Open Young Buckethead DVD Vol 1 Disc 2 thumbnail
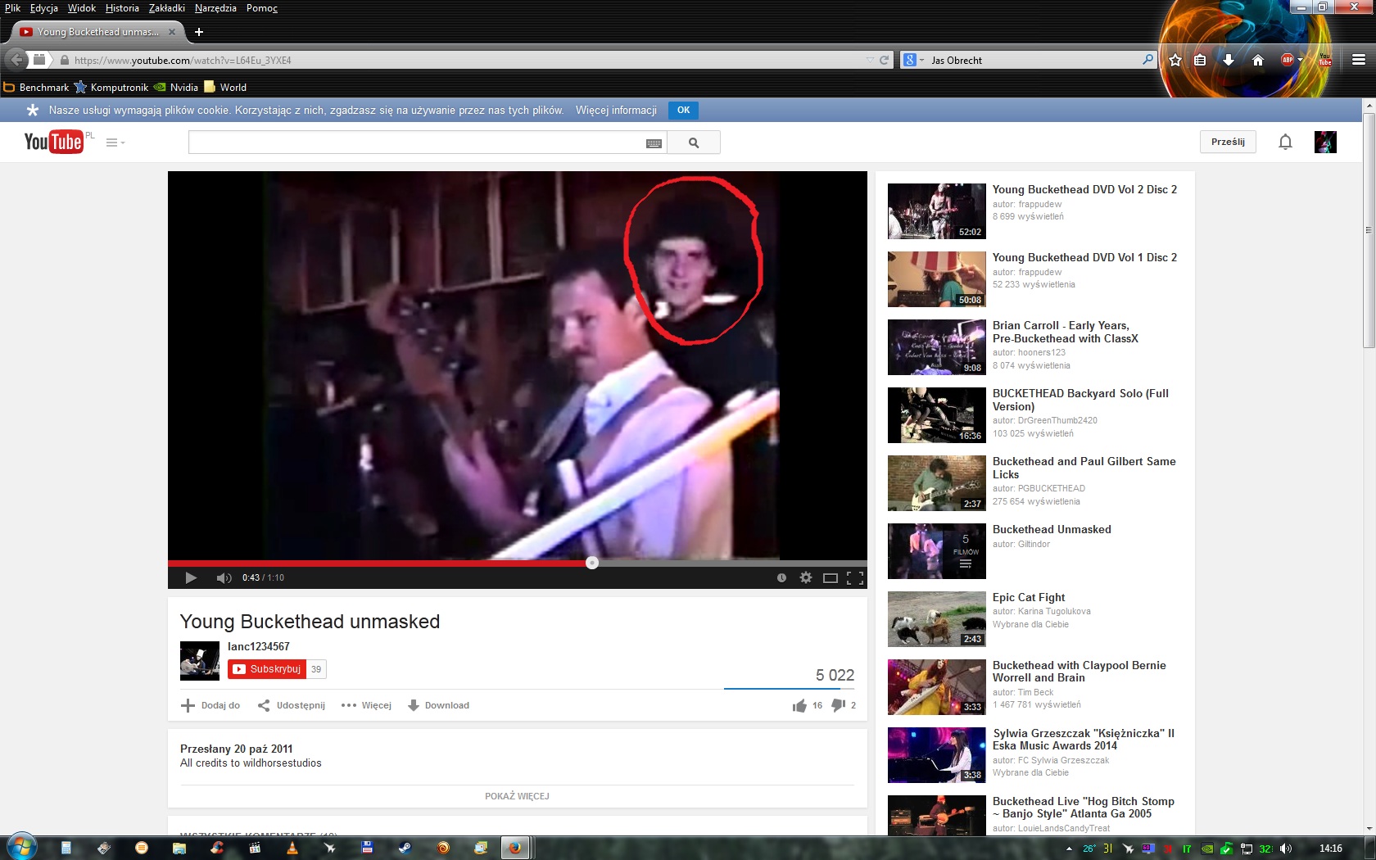 pos(937,279)
